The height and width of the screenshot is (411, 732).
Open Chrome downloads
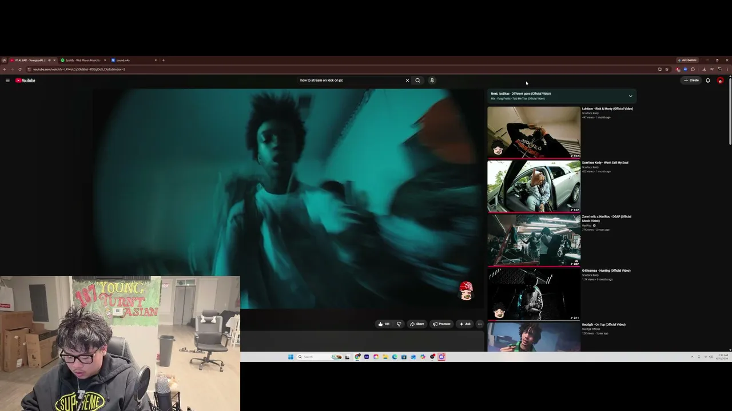pyautogui.click(x=704, y=69)
